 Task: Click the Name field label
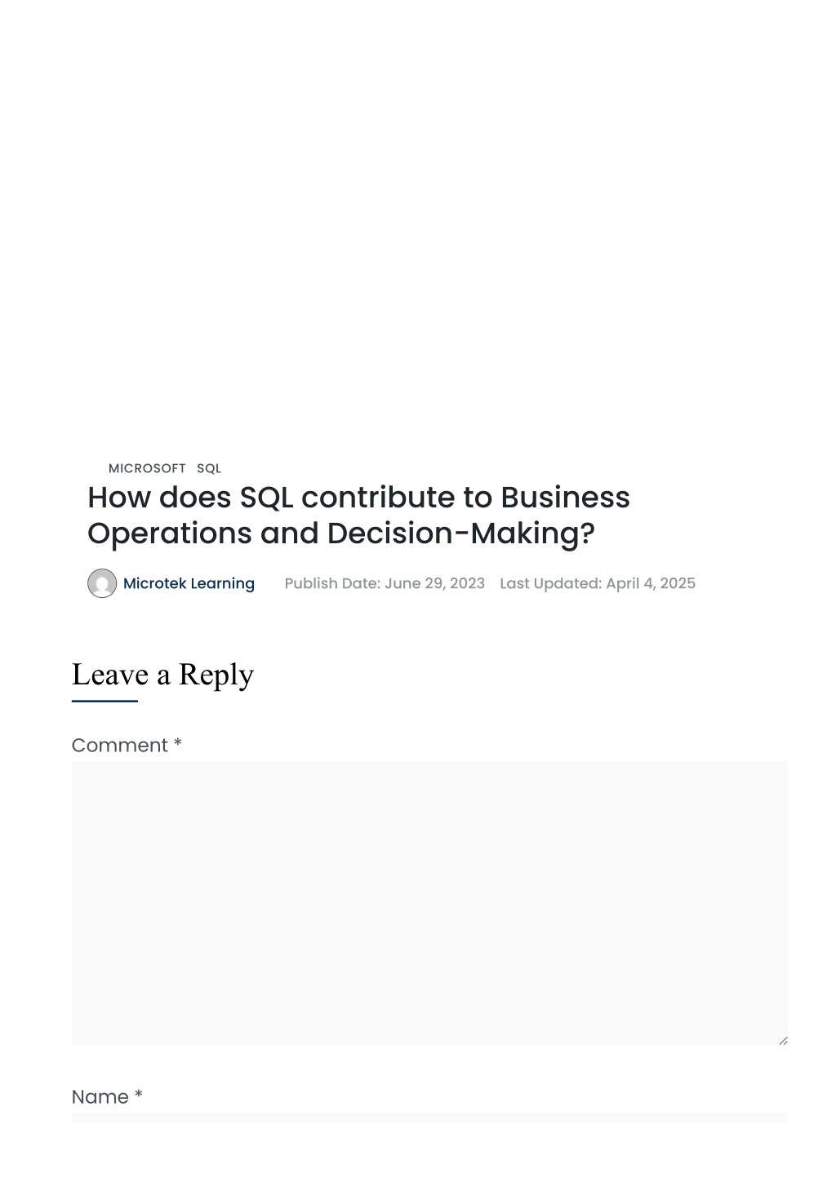coord(107,1096)
